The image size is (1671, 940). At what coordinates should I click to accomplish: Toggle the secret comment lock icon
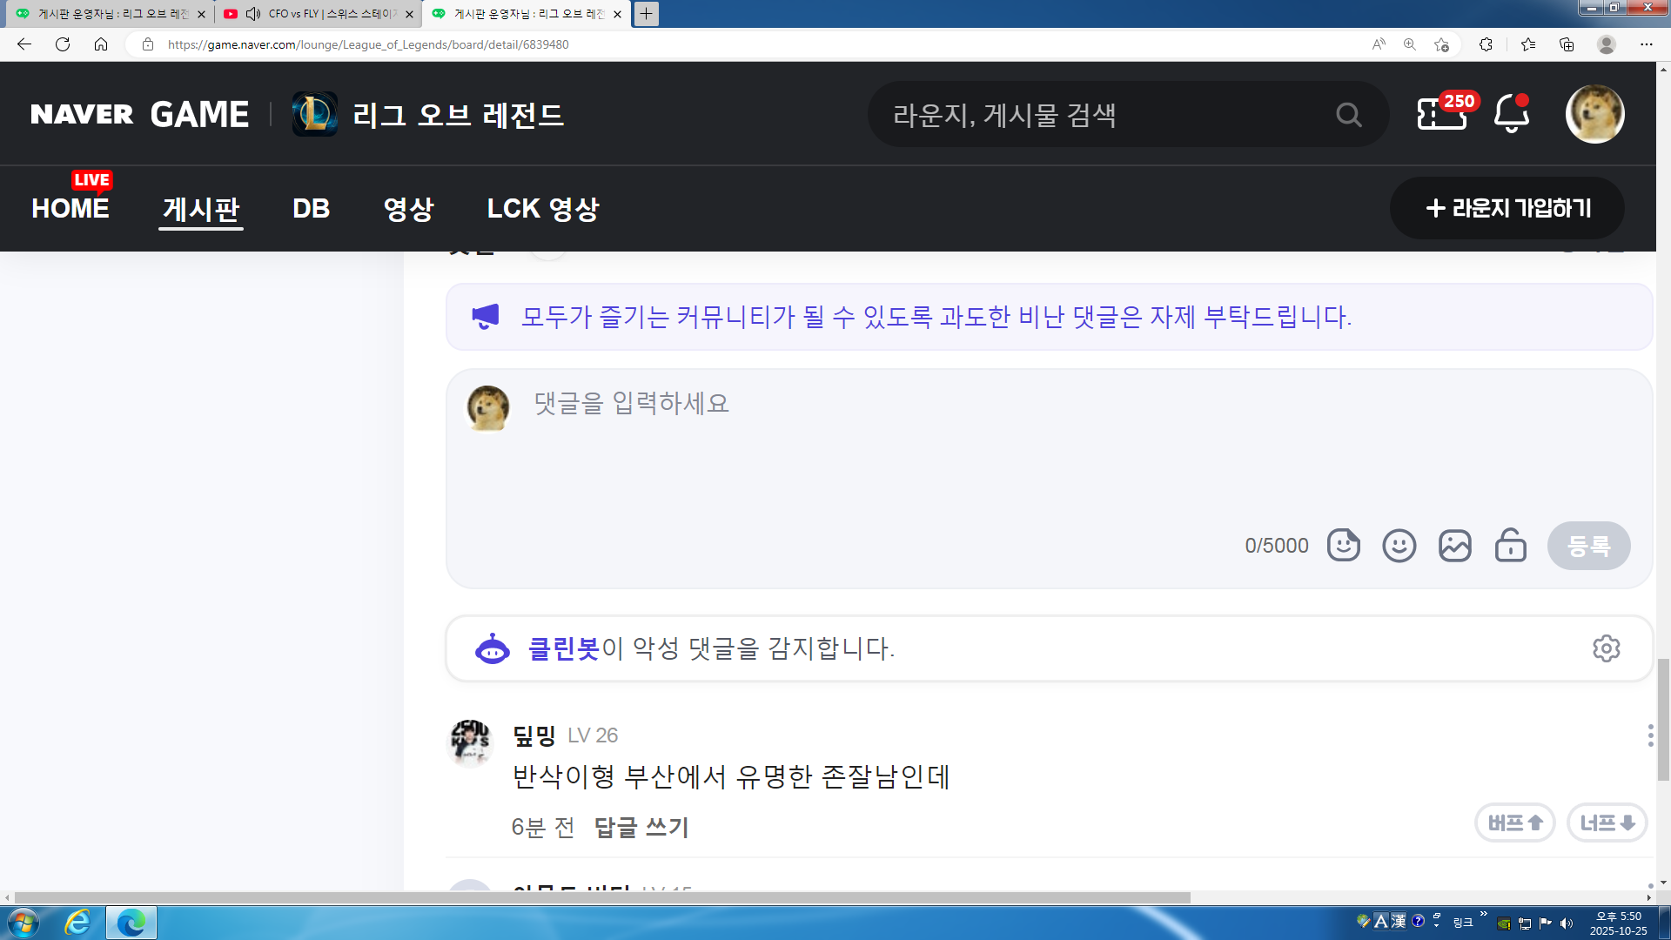tap(1510, 546)
